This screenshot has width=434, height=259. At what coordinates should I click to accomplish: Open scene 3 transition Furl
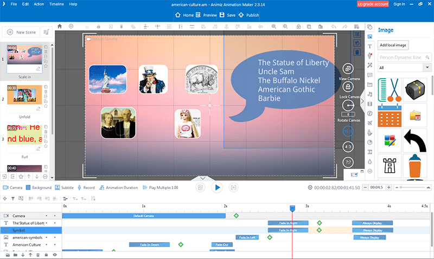click(24, 157)
